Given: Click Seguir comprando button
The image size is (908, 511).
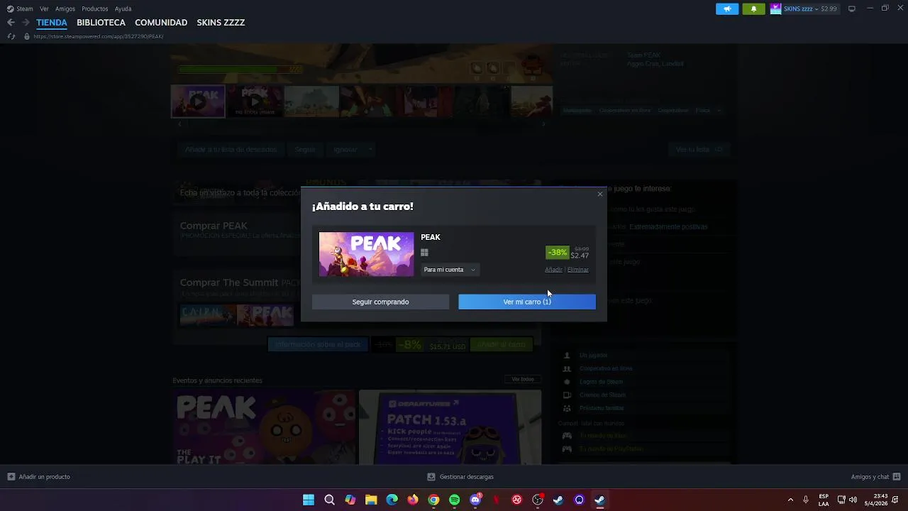Looking at the screenshot, I should (x=380, y=302).
